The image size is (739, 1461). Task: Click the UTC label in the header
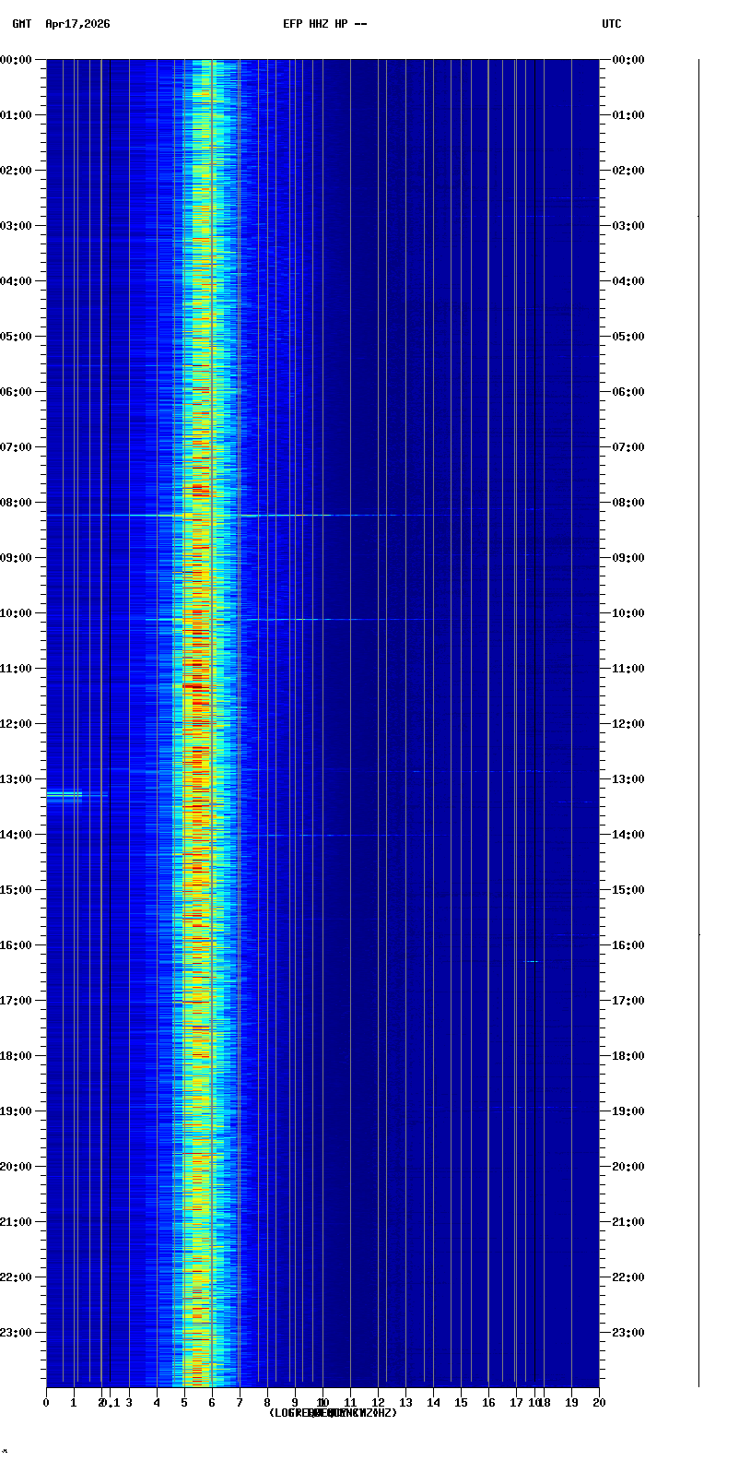(611, 24)
